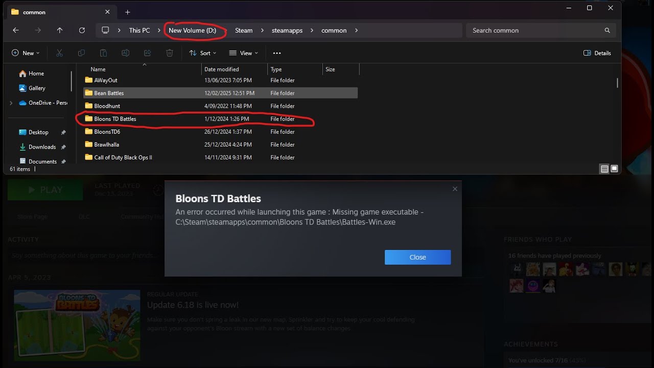Refresh the common folder view
The image size is (654, 368).
click(82, 31)
